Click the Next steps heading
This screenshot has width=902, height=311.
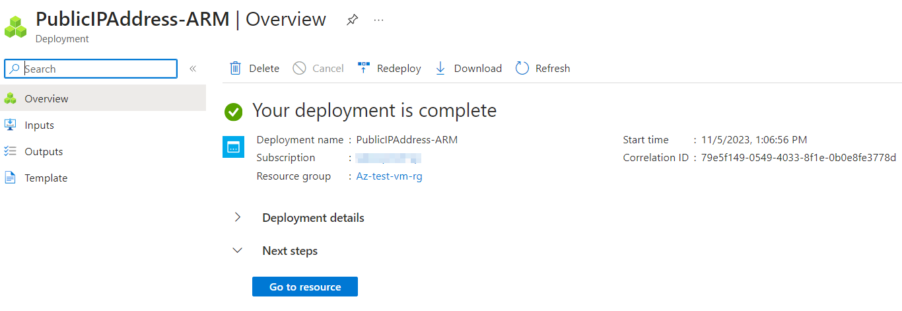[290, 251]
